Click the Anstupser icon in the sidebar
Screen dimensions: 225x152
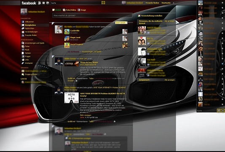pos(23,63)
